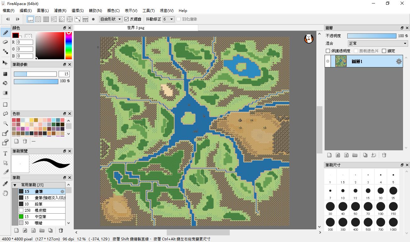Select the Fill rectangle tool
This screenshot has width=410, height=242.
click(x=5, y=74)
